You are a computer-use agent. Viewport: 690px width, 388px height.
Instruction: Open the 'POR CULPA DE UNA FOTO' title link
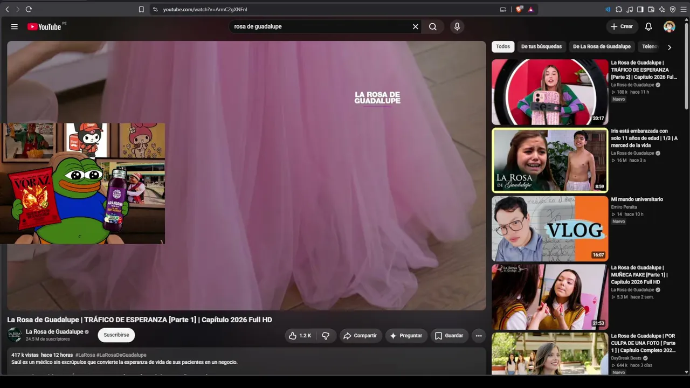pyautogui.click(x=644, y=343)
